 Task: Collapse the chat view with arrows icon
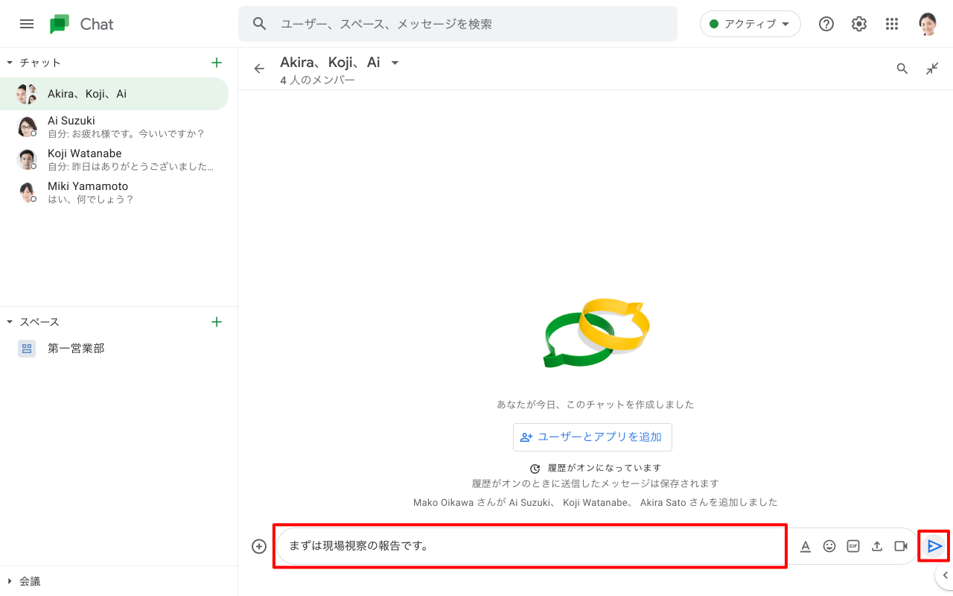(x=932, y=69)
